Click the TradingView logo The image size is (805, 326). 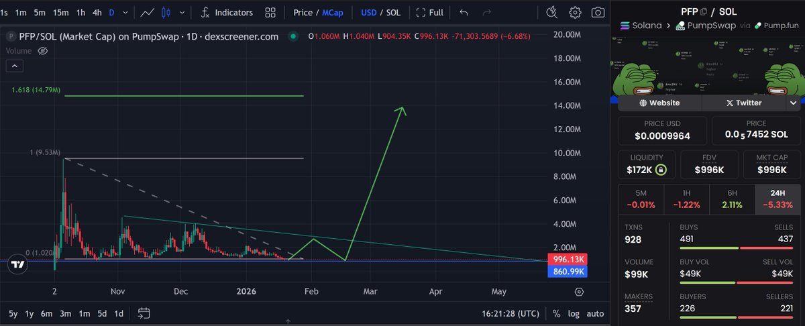(x=19, y=265)
